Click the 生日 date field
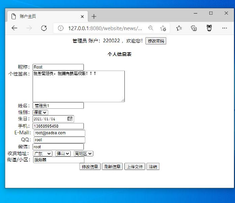Image resolution: width=235 pixels, height=203 pixels. point(53,119)
